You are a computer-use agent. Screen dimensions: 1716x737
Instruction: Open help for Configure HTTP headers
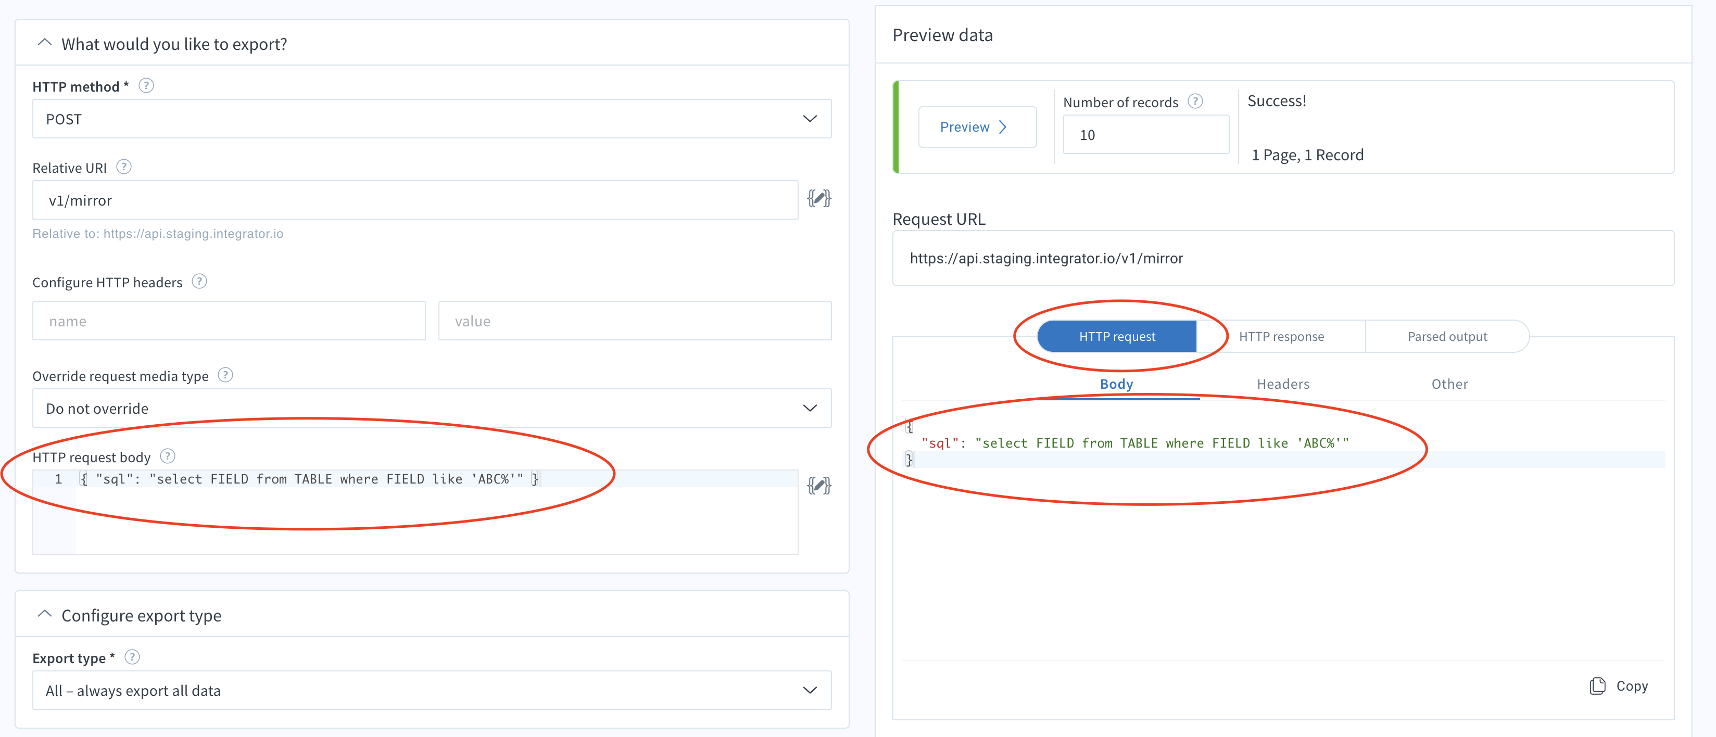tap(199, 281)
